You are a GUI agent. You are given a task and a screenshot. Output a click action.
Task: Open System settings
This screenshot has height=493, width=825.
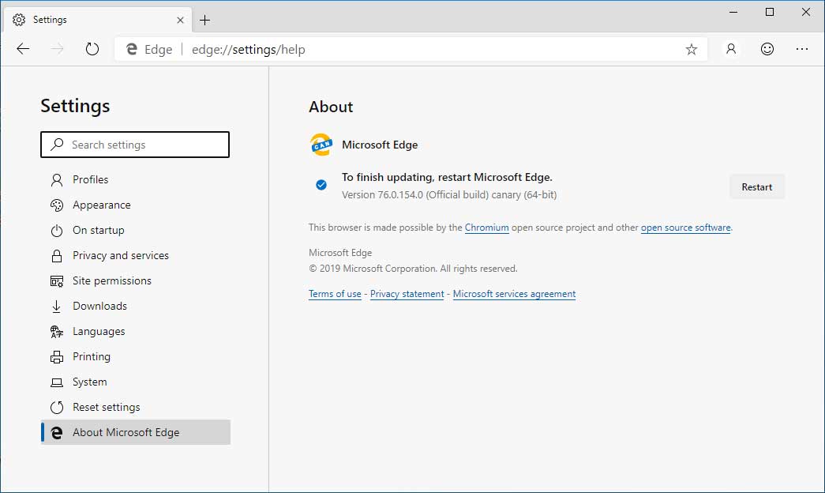[x=135, y=382]
